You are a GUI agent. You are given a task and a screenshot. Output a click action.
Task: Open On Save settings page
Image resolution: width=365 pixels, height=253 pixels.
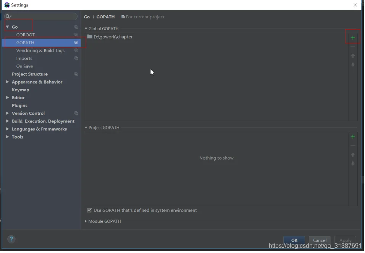[x=24, y=66]
